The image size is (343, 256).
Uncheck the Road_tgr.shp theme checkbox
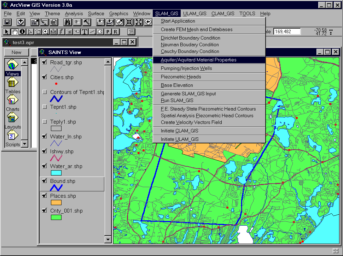pos(45,62)
